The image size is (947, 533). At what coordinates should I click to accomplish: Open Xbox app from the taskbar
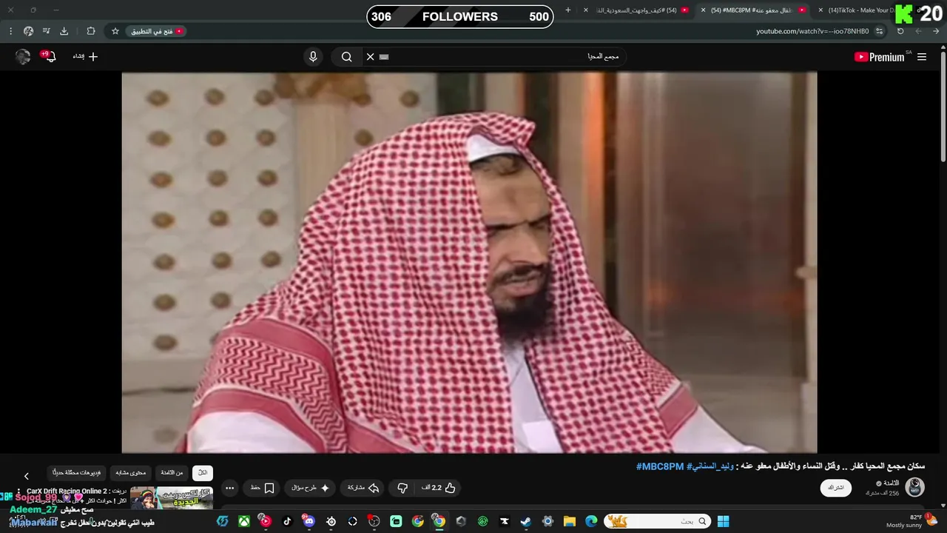[243, 521]
